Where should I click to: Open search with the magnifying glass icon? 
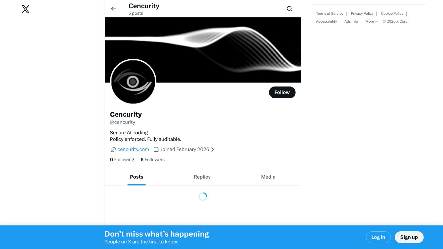point(289,9)
